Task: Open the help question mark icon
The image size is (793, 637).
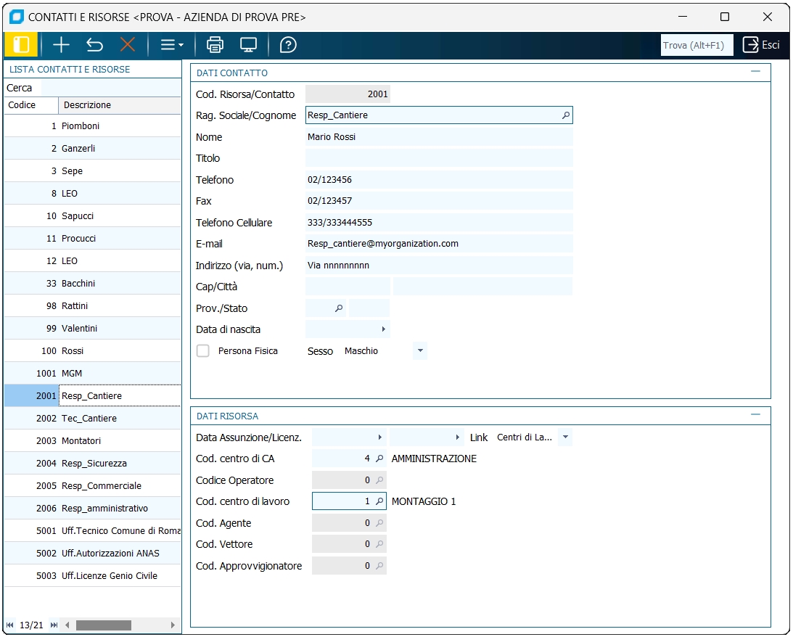Action: 288,45
